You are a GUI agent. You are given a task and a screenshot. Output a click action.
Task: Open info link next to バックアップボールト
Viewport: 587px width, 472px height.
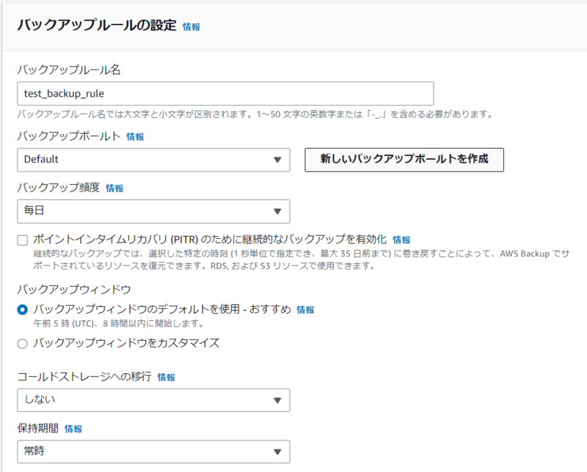click(135, 137)
